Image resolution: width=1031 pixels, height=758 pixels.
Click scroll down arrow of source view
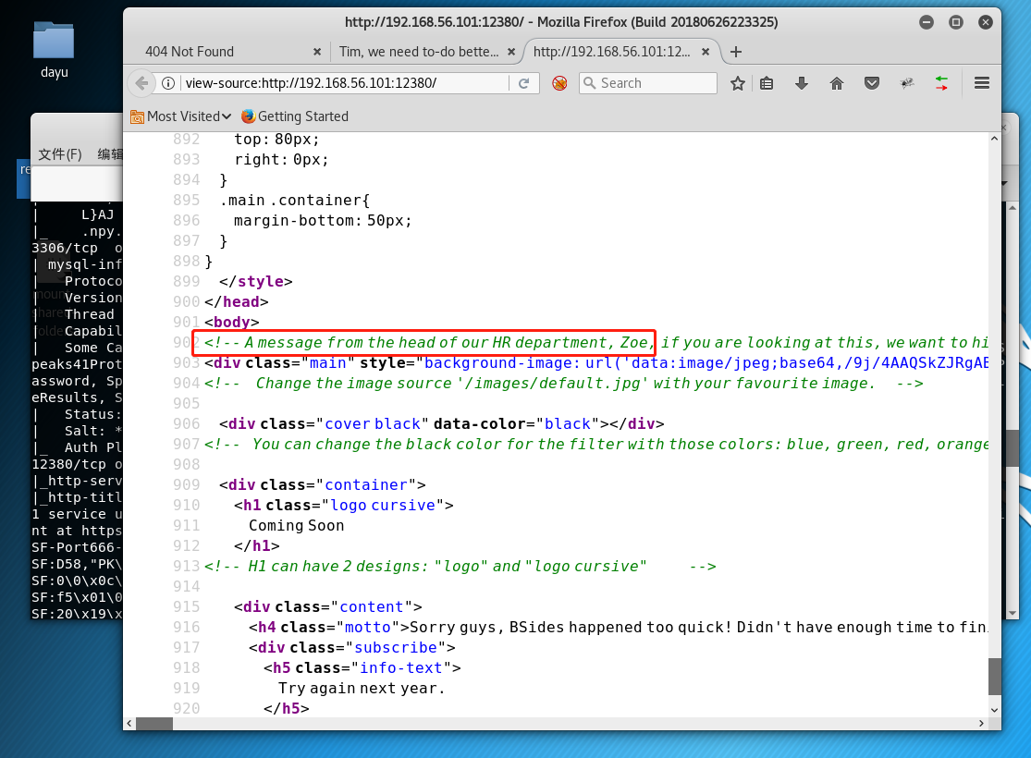(994, 710)
